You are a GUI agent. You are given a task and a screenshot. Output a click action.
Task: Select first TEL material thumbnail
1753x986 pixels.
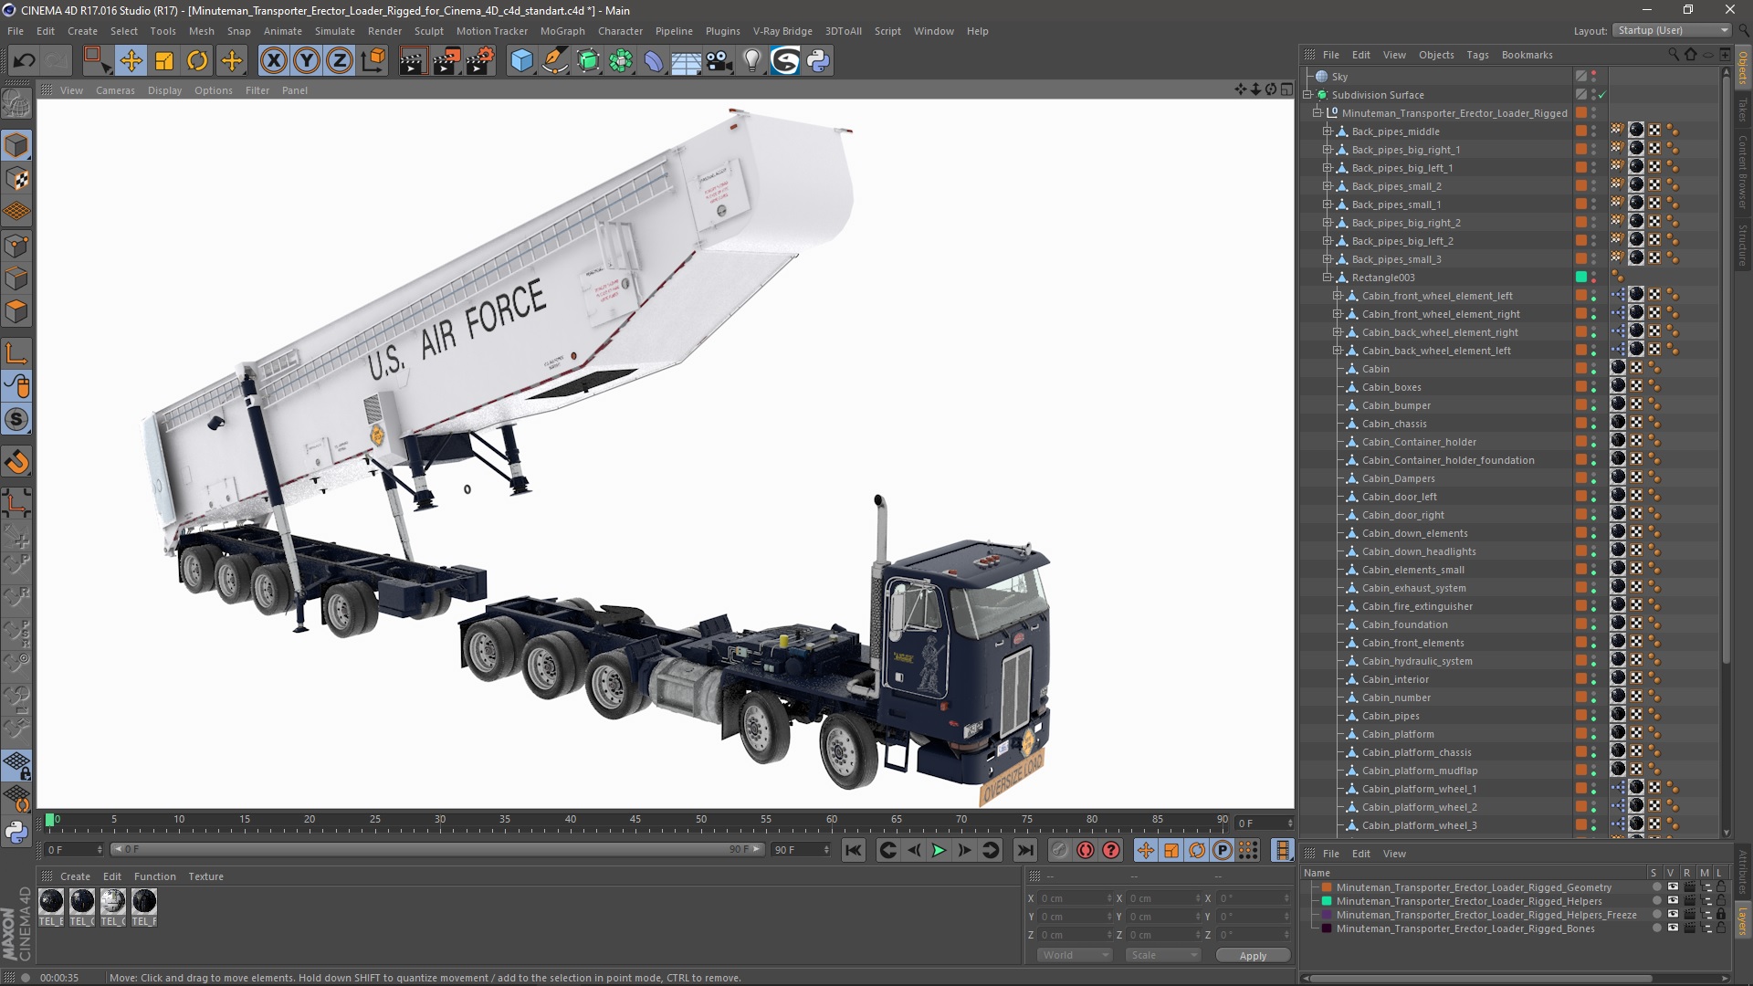[x=51, y=902]
